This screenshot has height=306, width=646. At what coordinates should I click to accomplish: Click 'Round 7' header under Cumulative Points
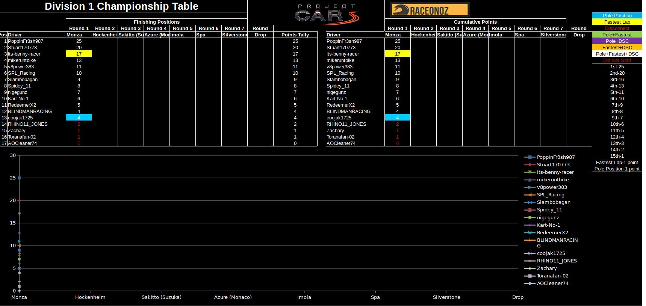click(x=553, y=28)
